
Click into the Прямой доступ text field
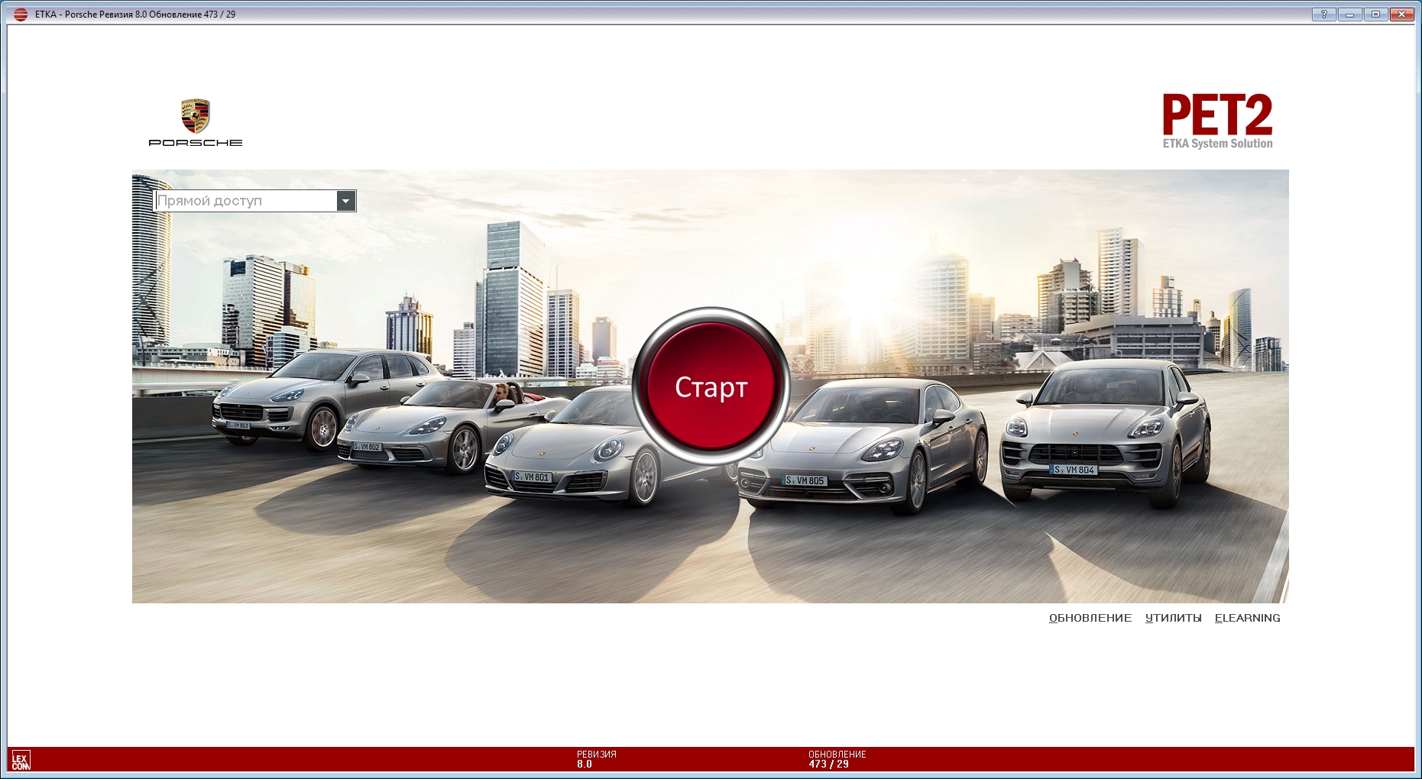[245, 201]
